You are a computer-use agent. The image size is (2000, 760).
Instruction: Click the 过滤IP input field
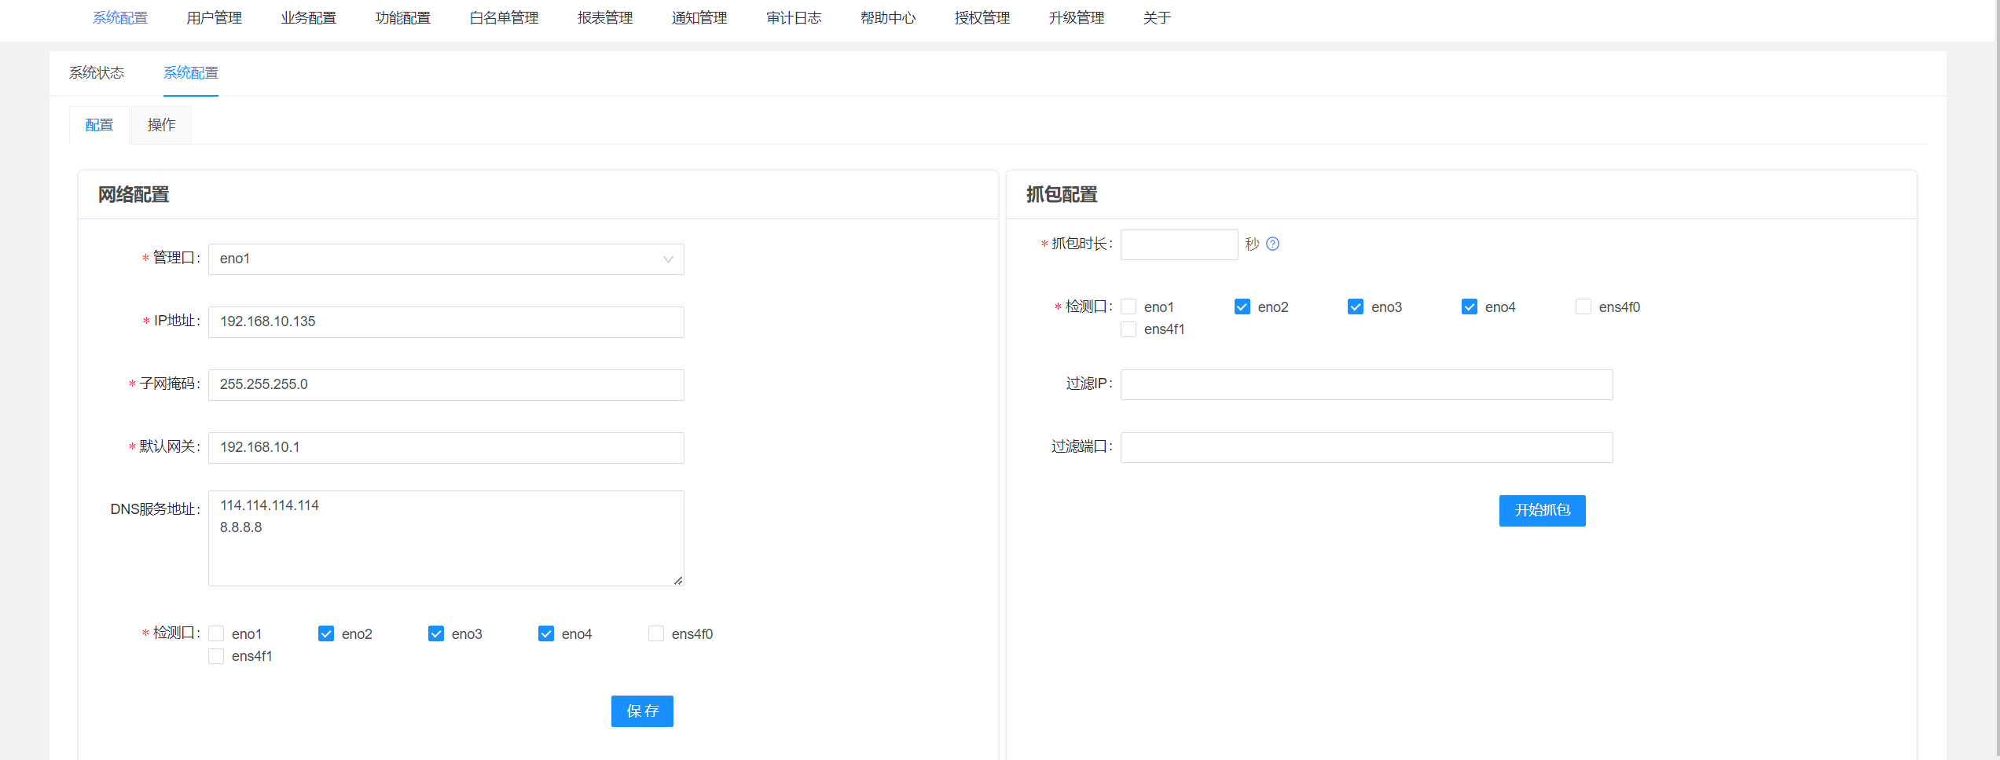[x=1366, y=384]
